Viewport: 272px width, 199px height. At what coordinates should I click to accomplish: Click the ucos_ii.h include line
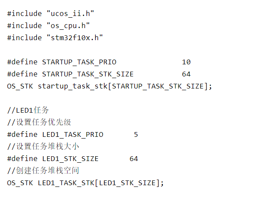click(51, 13)
